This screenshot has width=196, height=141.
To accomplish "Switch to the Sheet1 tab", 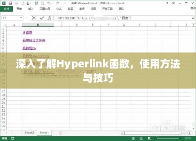I will 44,133.
